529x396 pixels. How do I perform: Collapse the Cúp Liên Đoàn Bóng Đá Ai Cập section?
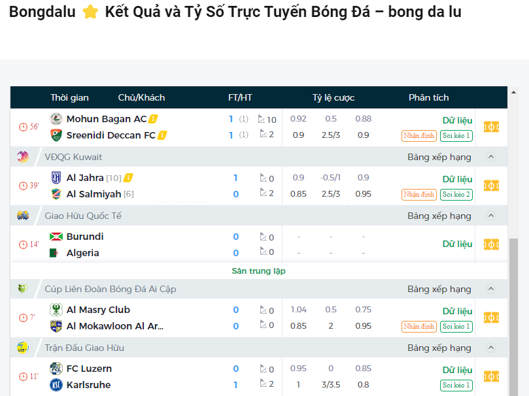(491, 289)
